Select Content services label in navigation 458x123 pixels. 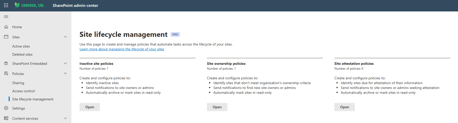25,118
